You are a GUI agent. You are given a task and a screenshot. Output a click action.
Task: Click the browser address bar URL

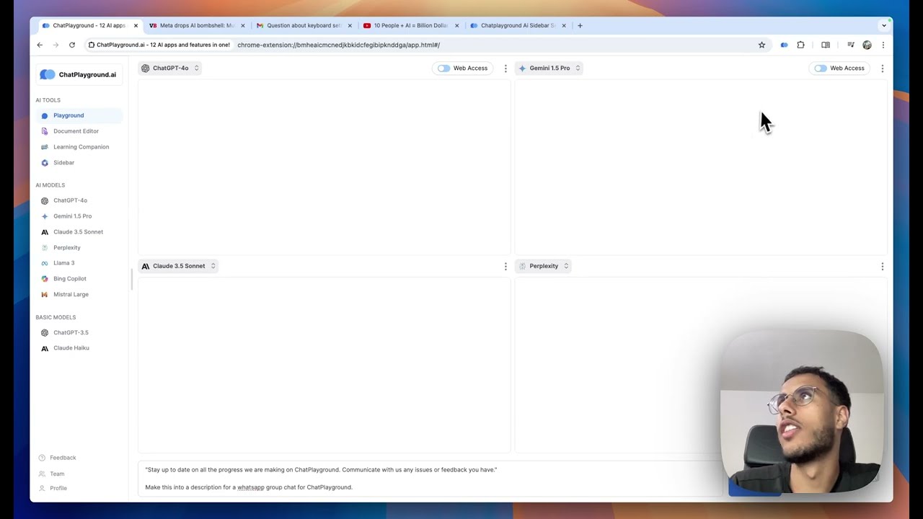[x=338, y=45]
